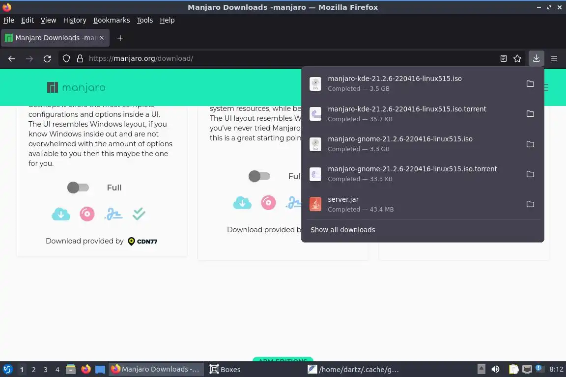
Task: Open the Bookmarks menu
Action: (x=112, y=20)
